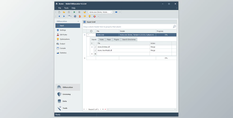Navigate back with the blue left arrow

point(59,16)
